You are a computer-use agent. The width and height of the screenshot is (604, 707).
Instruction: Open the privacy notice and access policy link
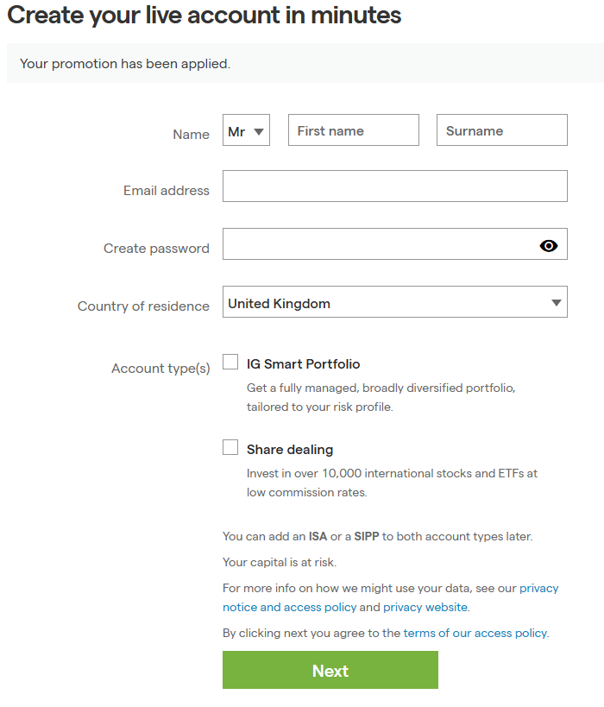click(289, 607)
